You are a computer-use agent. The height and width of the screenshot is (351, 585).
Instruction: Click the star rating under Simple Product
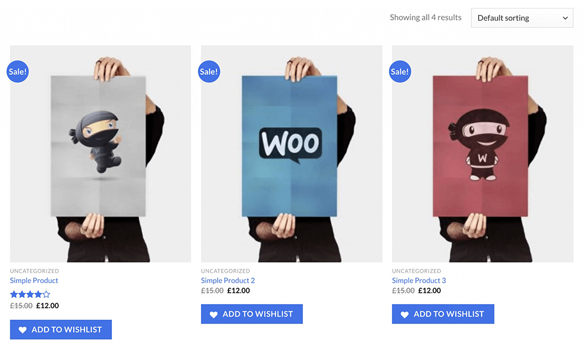30,294
